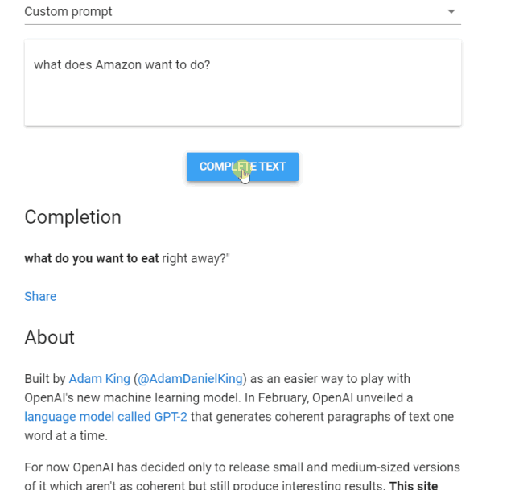Click the Completion heading

pos(72,217)
